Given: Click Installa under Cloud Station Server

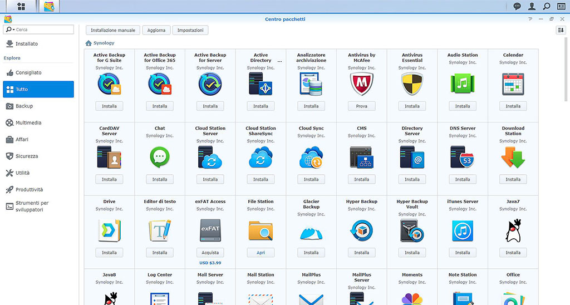Looking at the screenshot, I should (210, 179).
